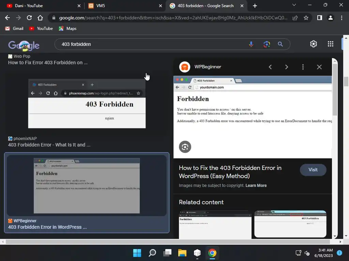The image size is (349, 261).
Task: Click the preview panel vertical scrollbar
Action: [x=335, y=89]
